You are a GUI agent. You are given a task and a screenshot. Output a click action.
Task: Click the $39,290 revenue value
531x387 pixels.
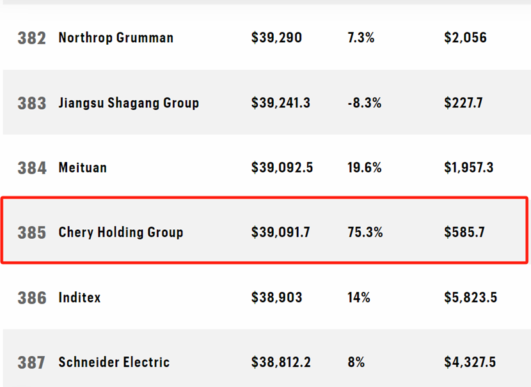coord(276,38)
